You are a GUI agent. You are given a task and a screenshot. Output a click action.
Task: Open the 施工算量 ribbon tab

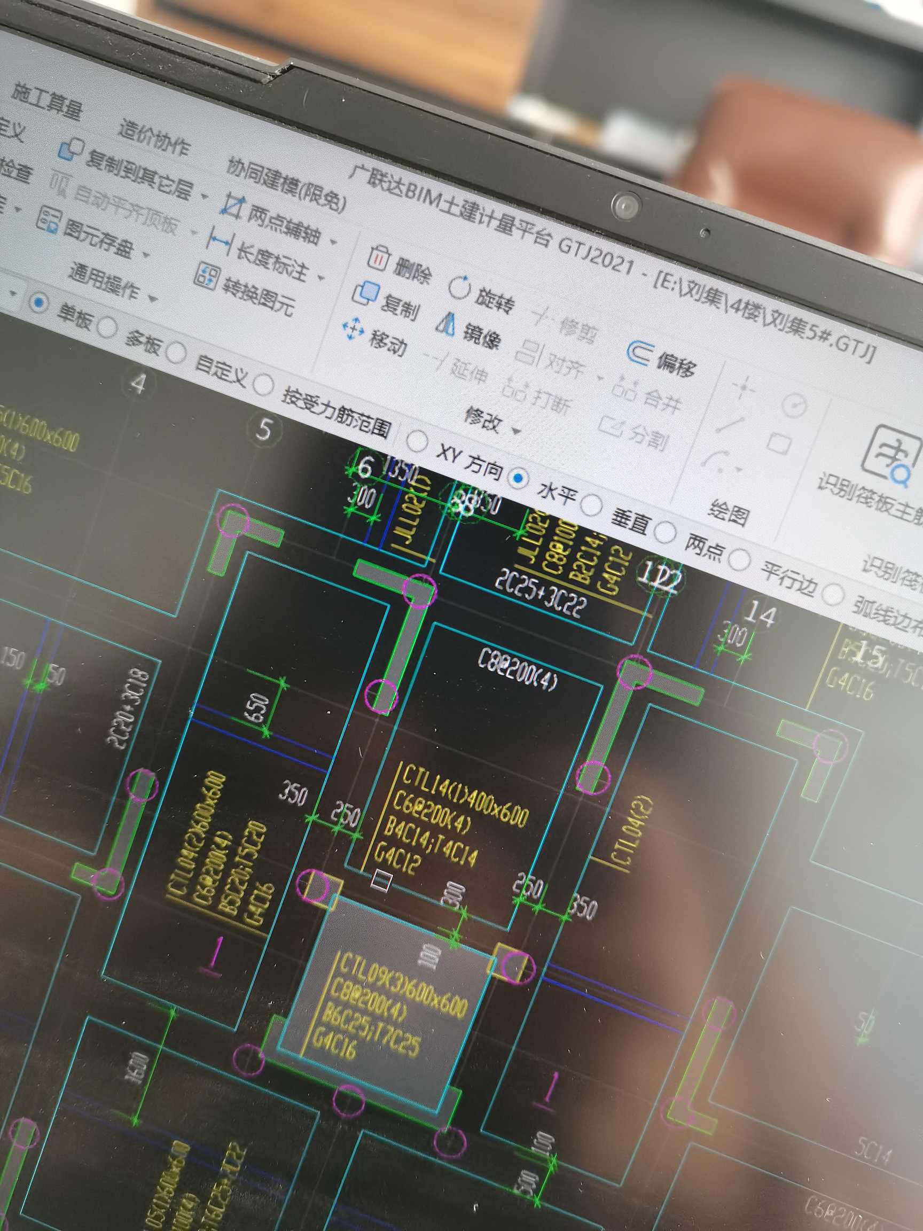point(48,102)
